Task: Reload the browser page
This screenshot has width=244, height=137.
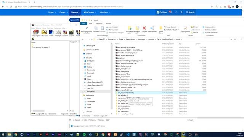Action: click(11, 7)
